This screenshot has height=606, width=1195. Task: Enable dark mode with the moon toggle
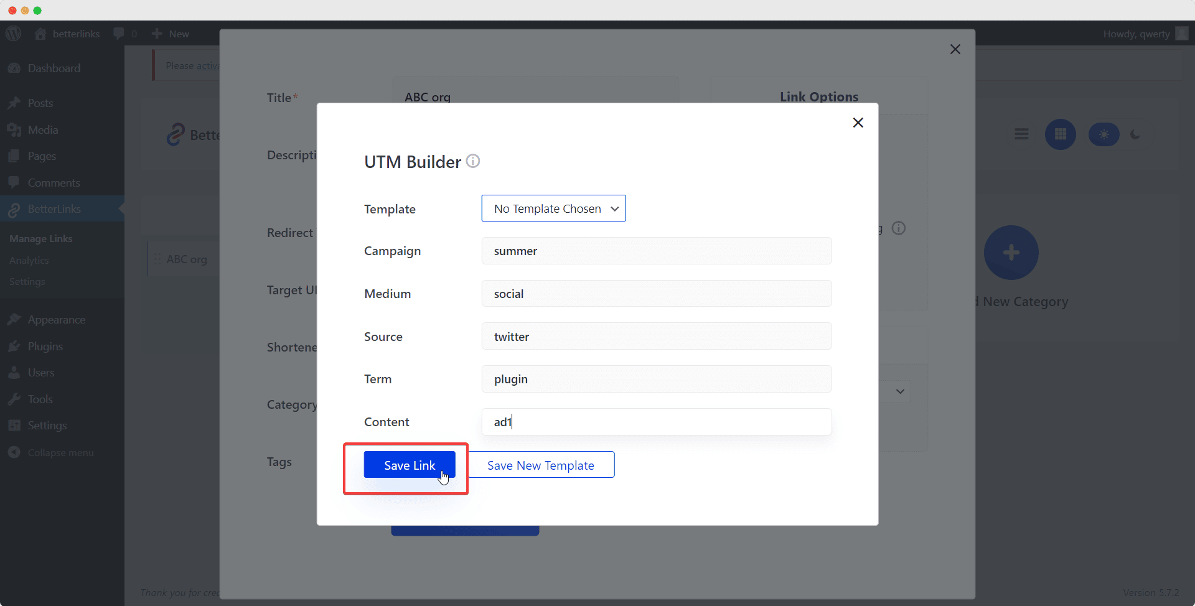1135,134
